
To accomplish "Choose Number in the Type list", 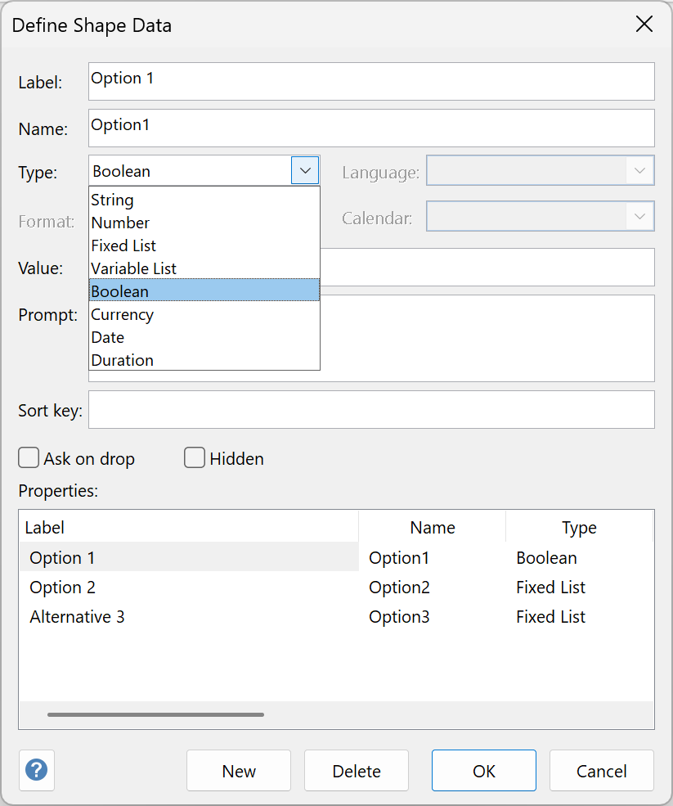I will [120, 223].
